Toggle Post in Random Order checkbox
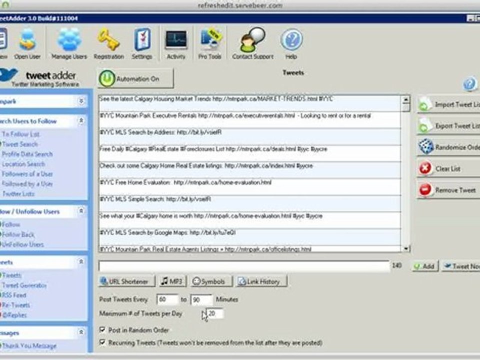 pyautogui.click(x=102, y=329)
